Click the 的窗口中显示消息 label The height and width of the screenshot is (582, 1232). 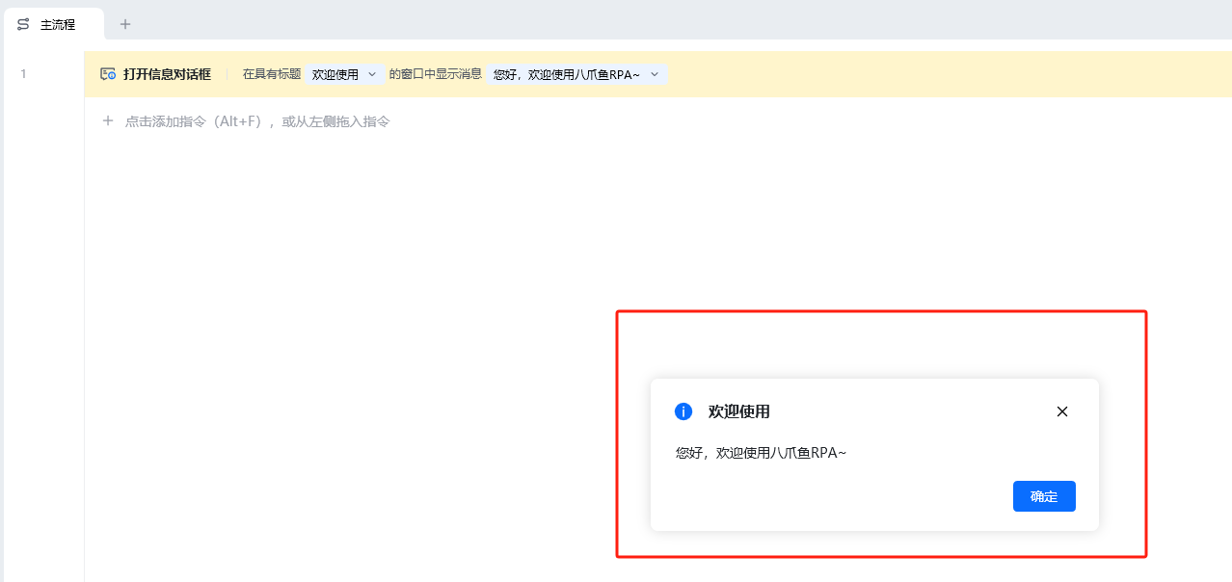coord(436,74)
